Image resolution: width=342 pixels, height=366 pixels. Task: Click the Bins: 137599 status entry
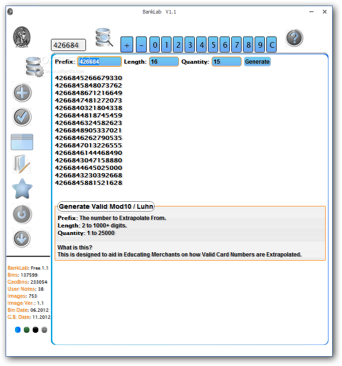tap(22, 275)
